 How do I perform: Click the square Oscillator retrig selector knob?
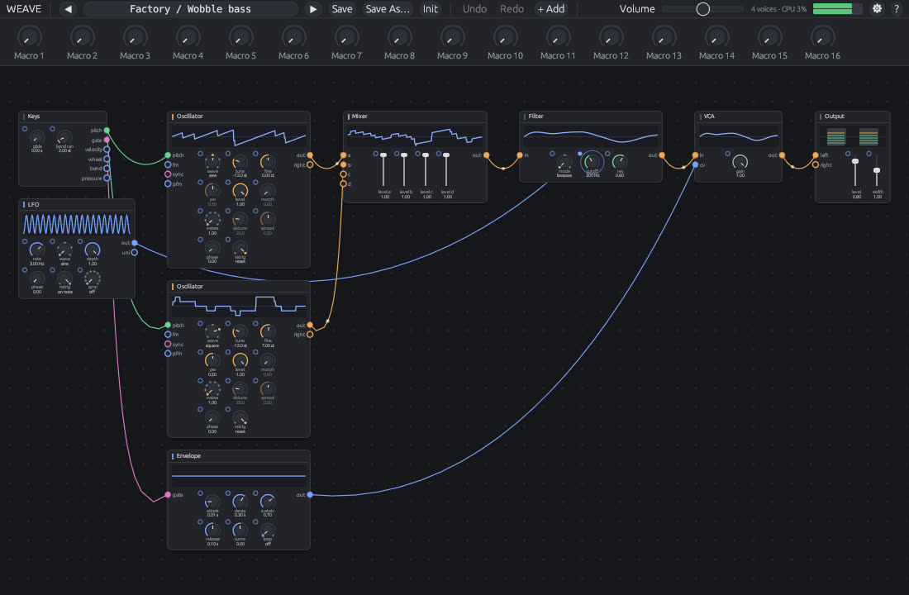240,417
